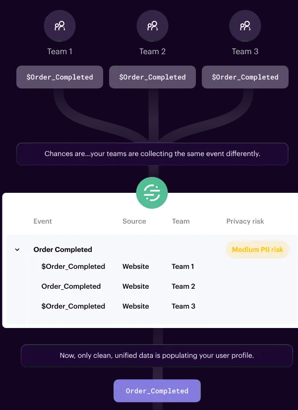298x410 pixels.
Task: Select Team 2's $Order_Completed event chip
Action: (152, 77)
